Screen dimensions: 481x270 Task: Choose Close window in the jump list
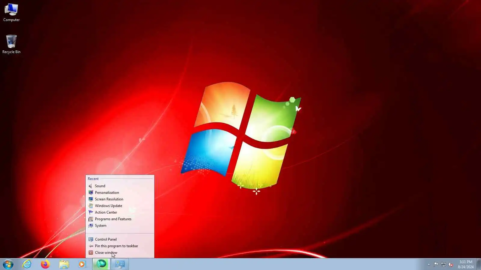(120, 253)
